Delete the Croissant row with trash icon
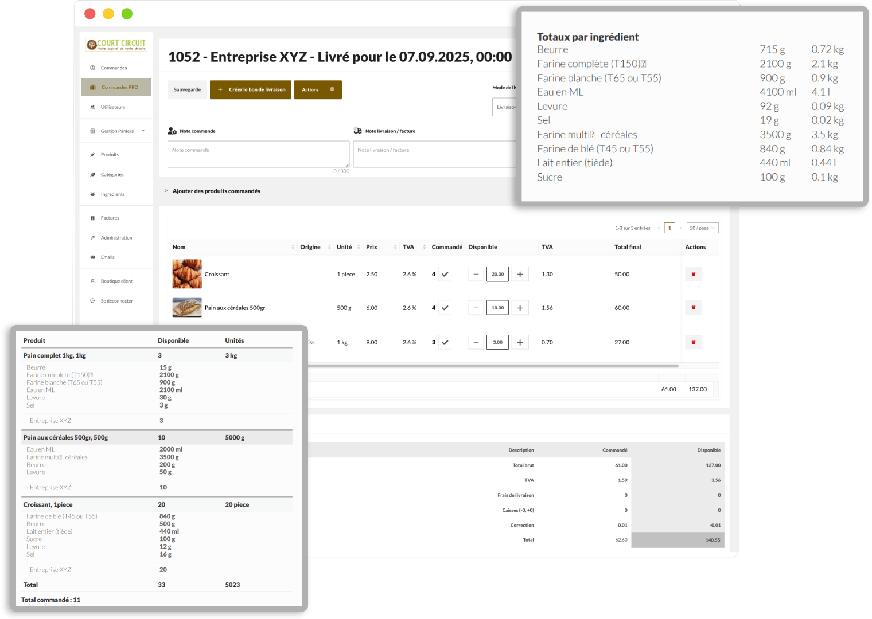The image size is (872, 619). 693,274
